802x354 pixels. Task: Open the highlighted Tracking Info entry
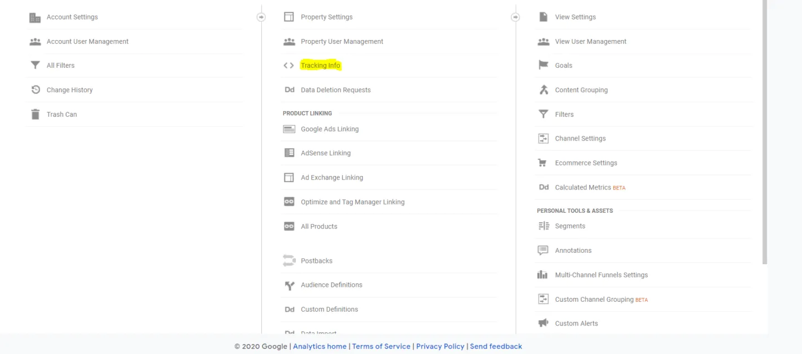point(320,65)
